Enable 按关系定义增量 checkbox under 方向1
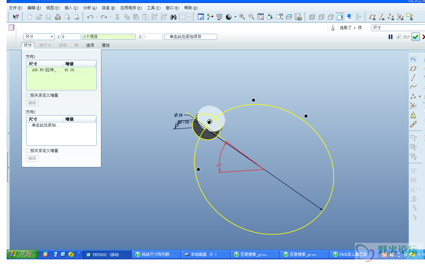 tap(28, 95)
